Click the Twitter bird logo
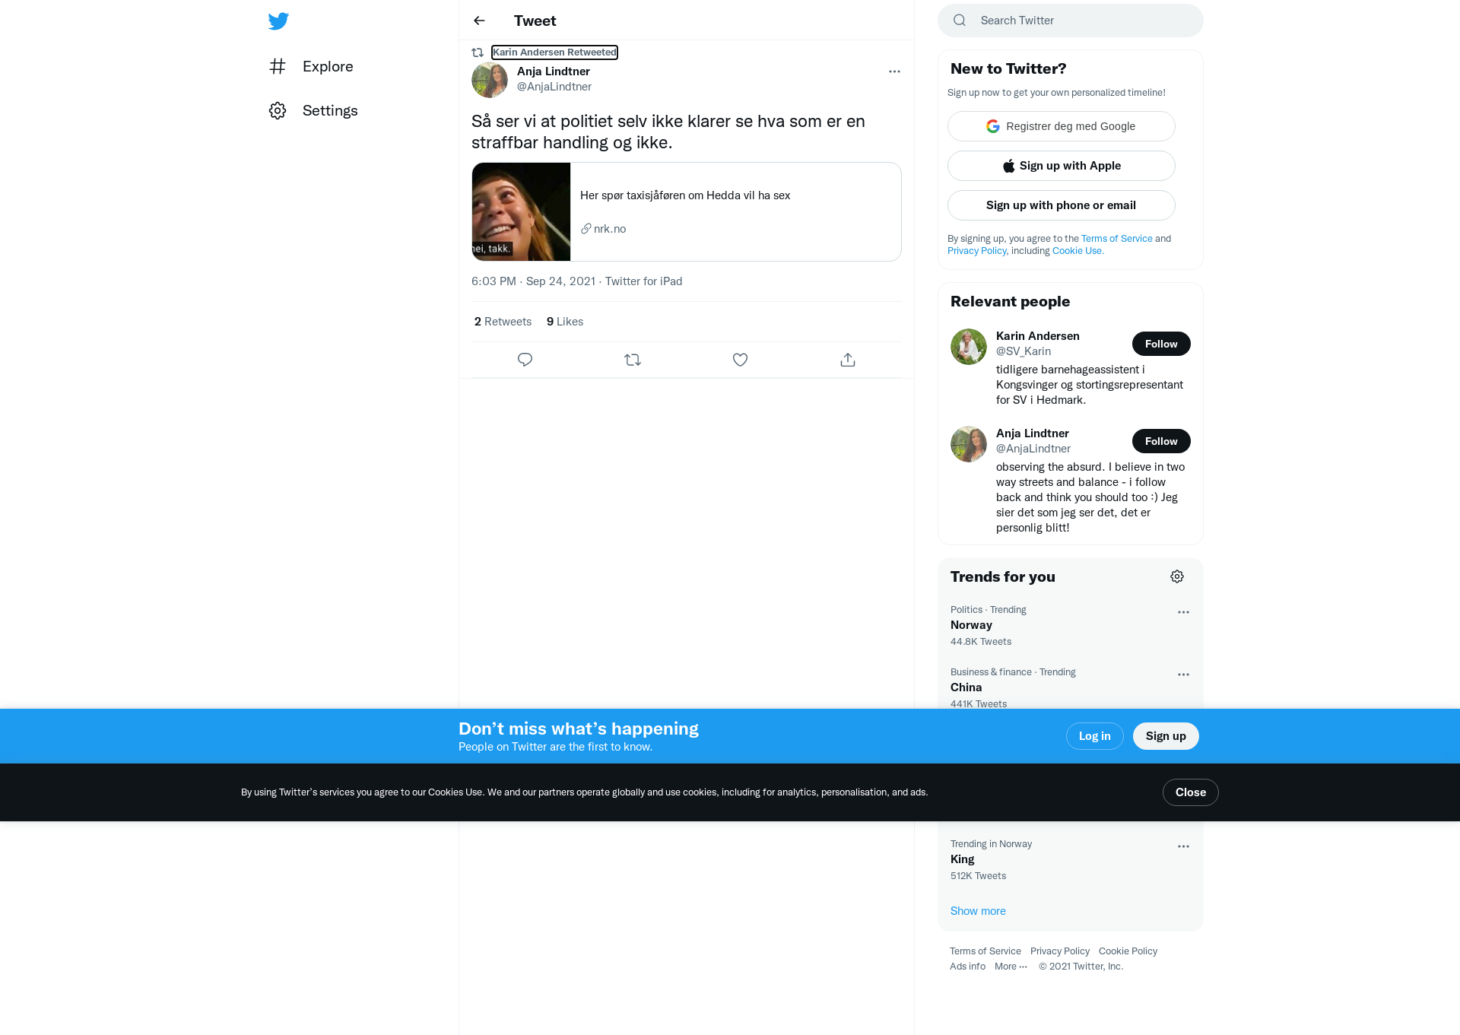The image size is (1460, 1035). point(278,21)
